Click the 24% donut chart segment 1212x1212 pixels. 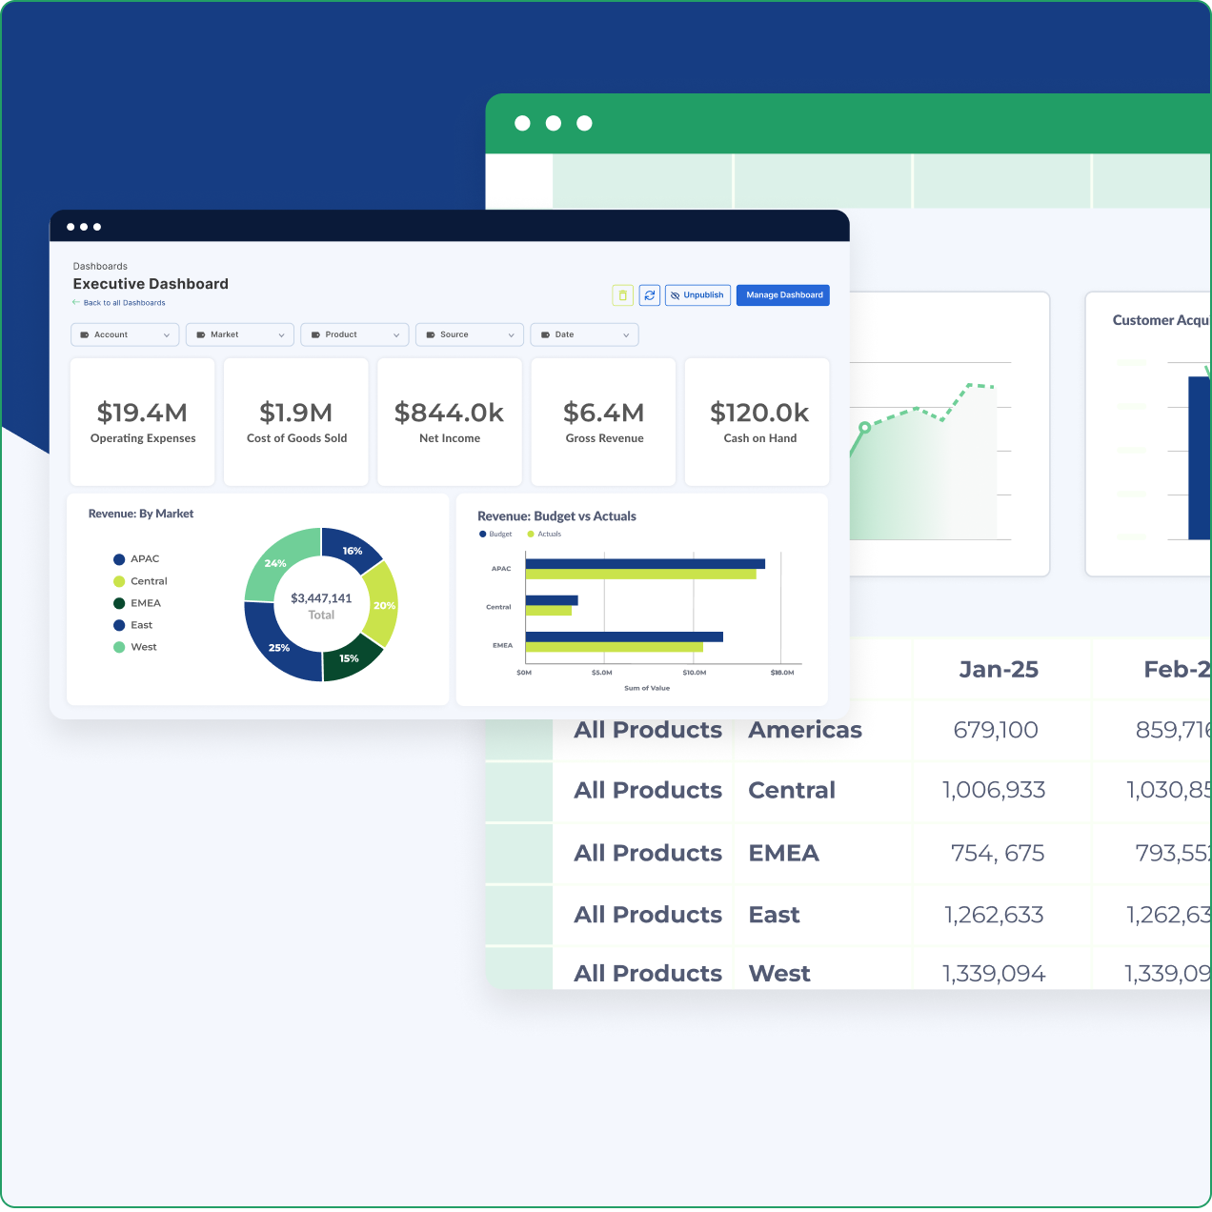click(277, 561)
